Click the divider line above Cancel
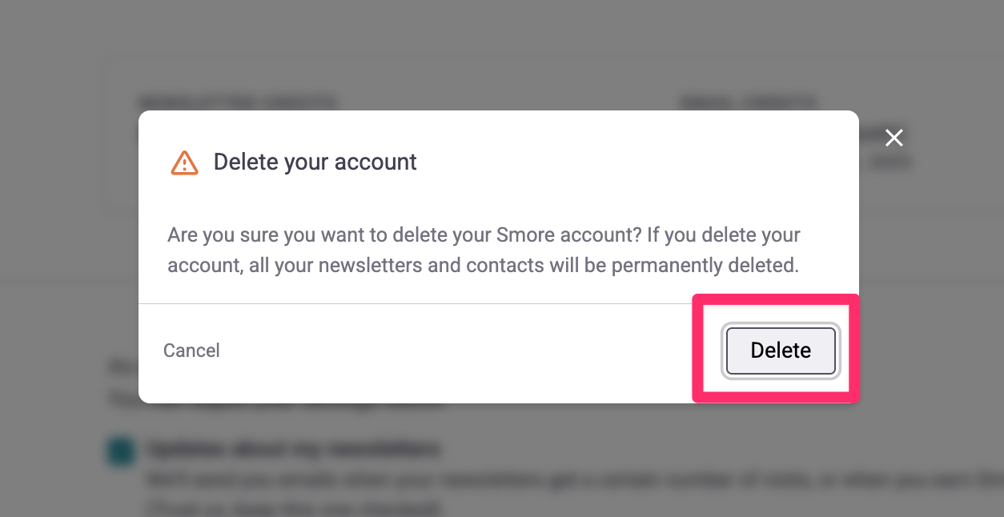This screenshot has width=1004, height=517. click(400, 304)
